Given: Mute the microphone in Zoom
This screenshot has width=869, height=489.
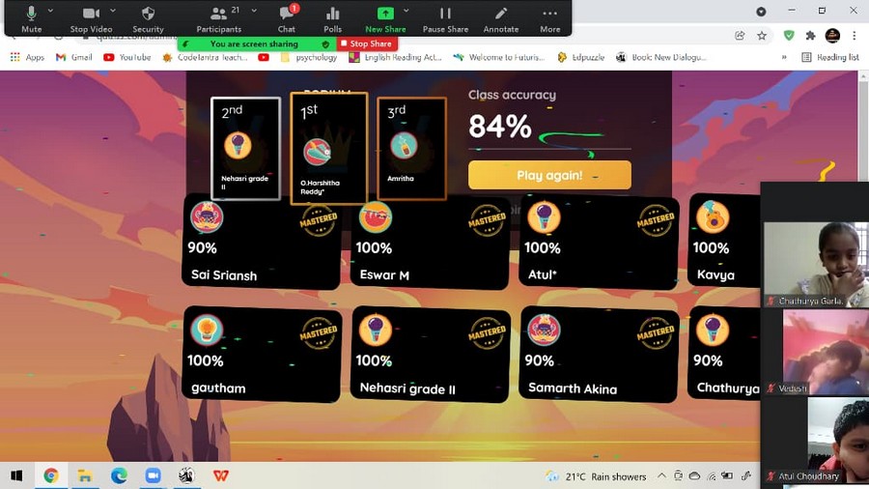Looking at the screenshot, I should point(32,19).
